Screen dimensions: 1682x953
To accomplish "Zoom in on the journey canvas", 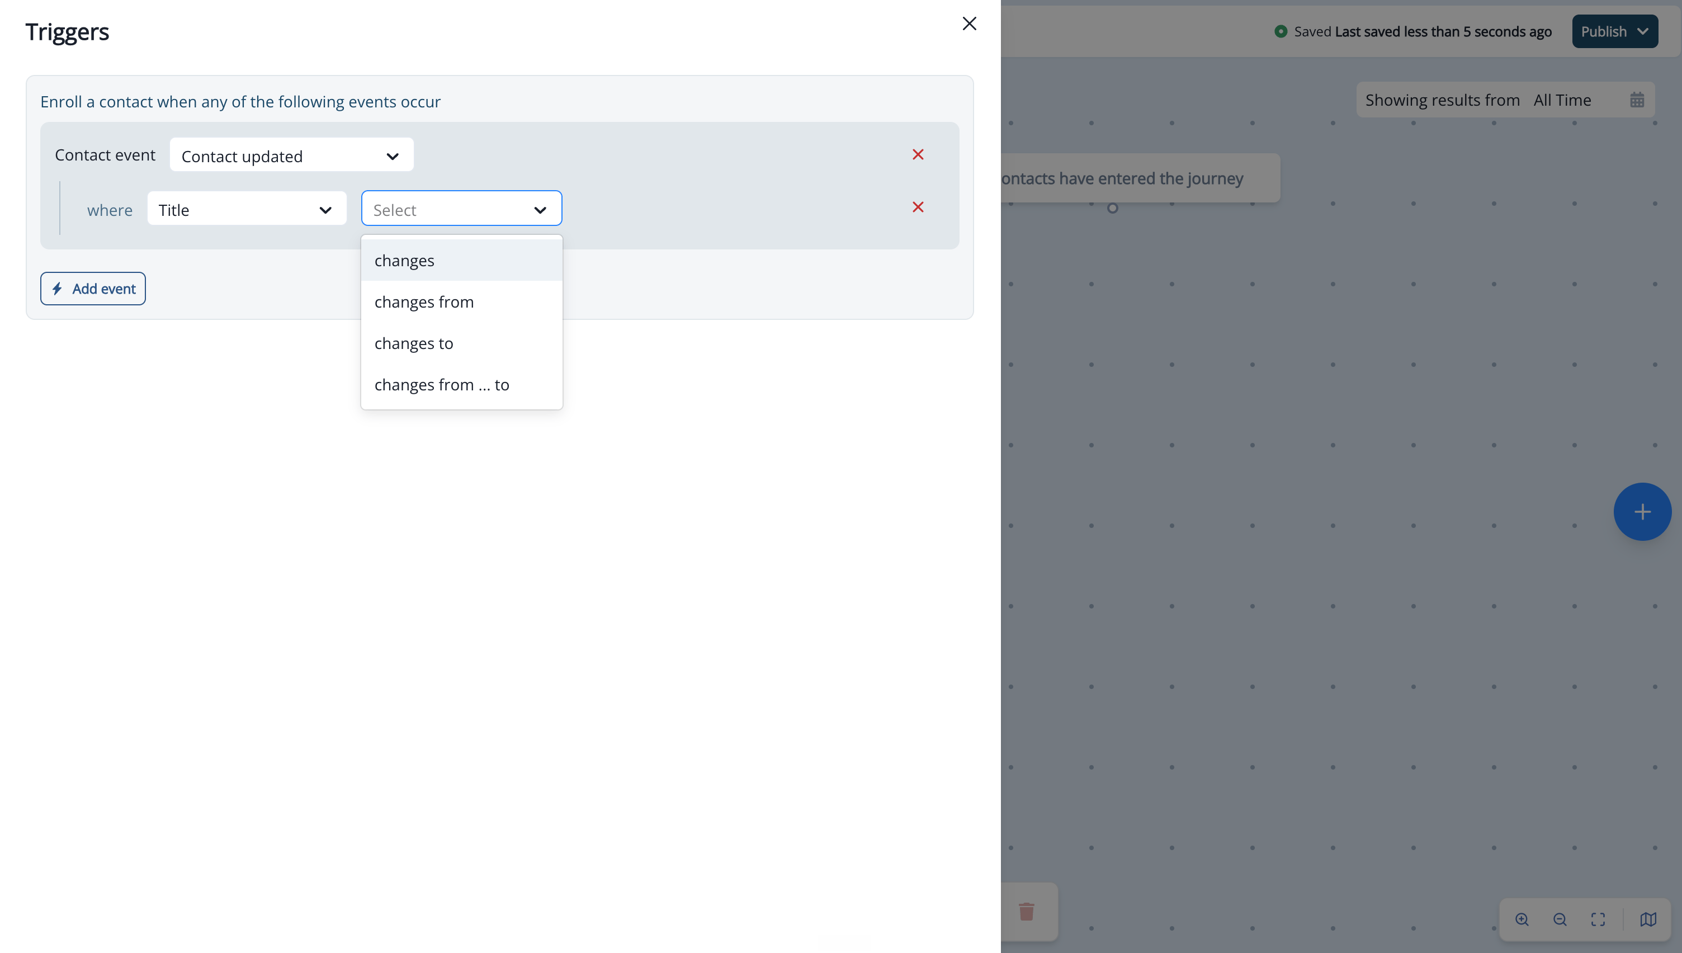I will pyautogui.click(x=1522, y=919).
